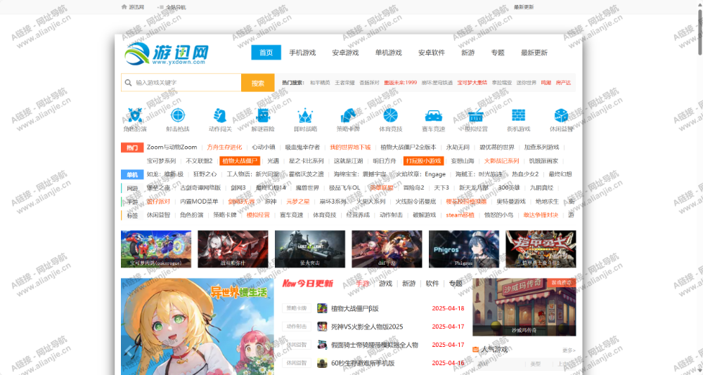Click the 模拟经营 basket category icon

pyautogui.click(x=476, y=116)
